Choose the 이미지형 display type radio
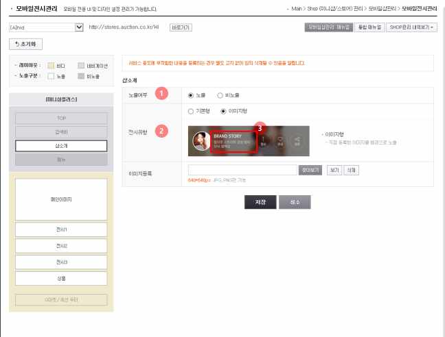 tap(223, 111)
